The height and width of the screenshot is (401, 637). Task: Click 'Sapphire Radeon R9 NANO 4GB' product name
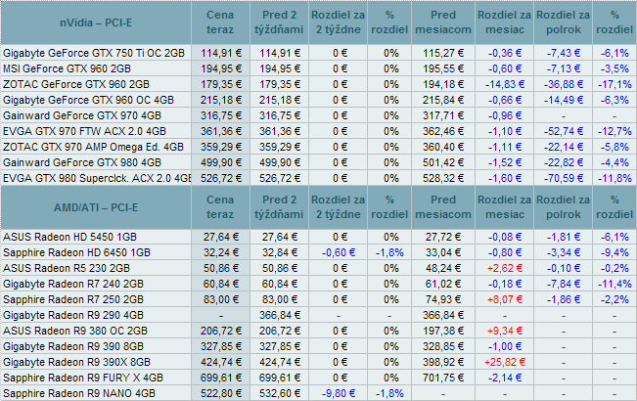click(x=79, y=394)
